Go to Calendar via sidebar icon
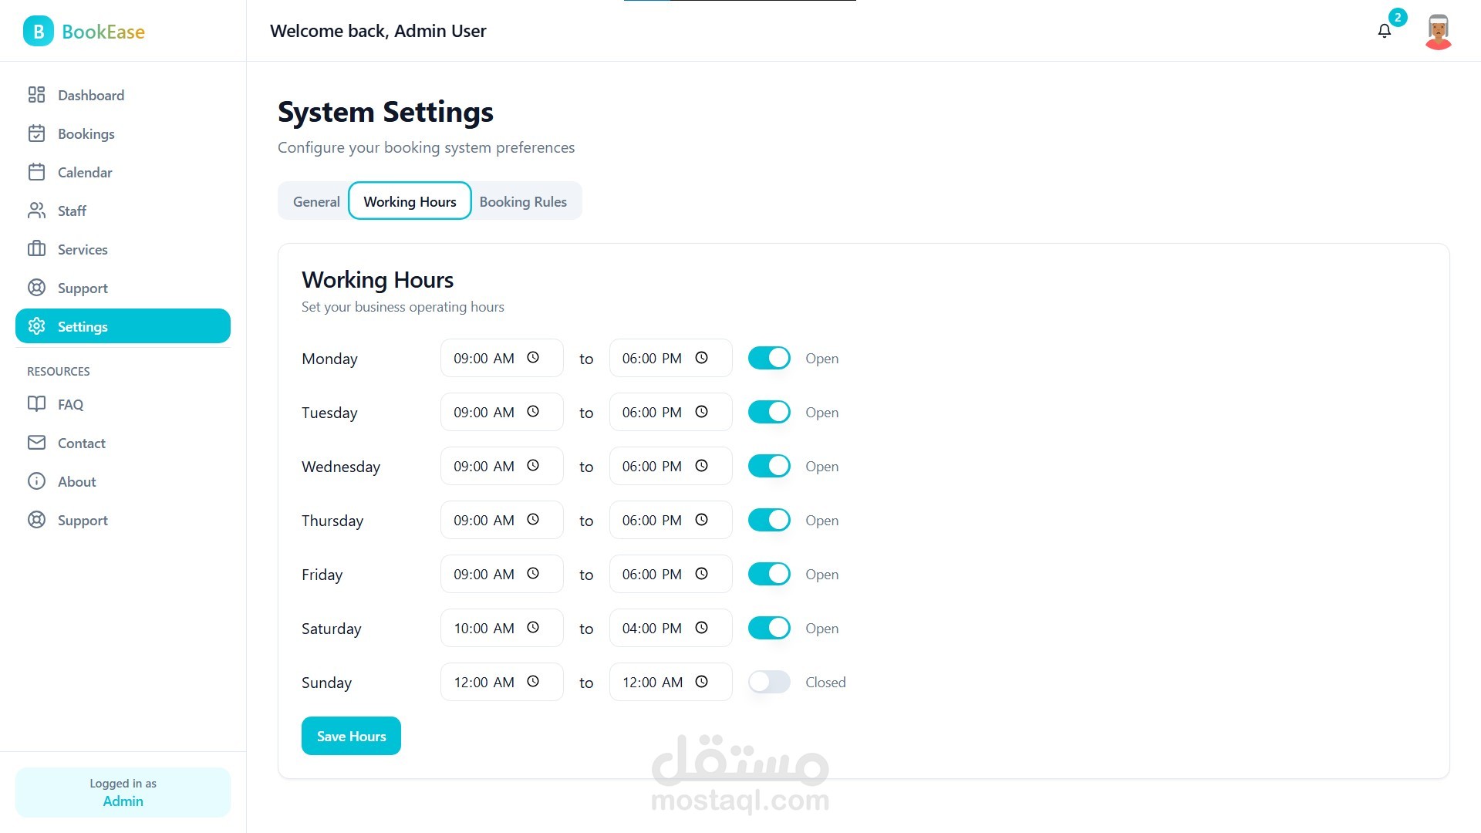1481x833 pixels. [x=36, y=172]
